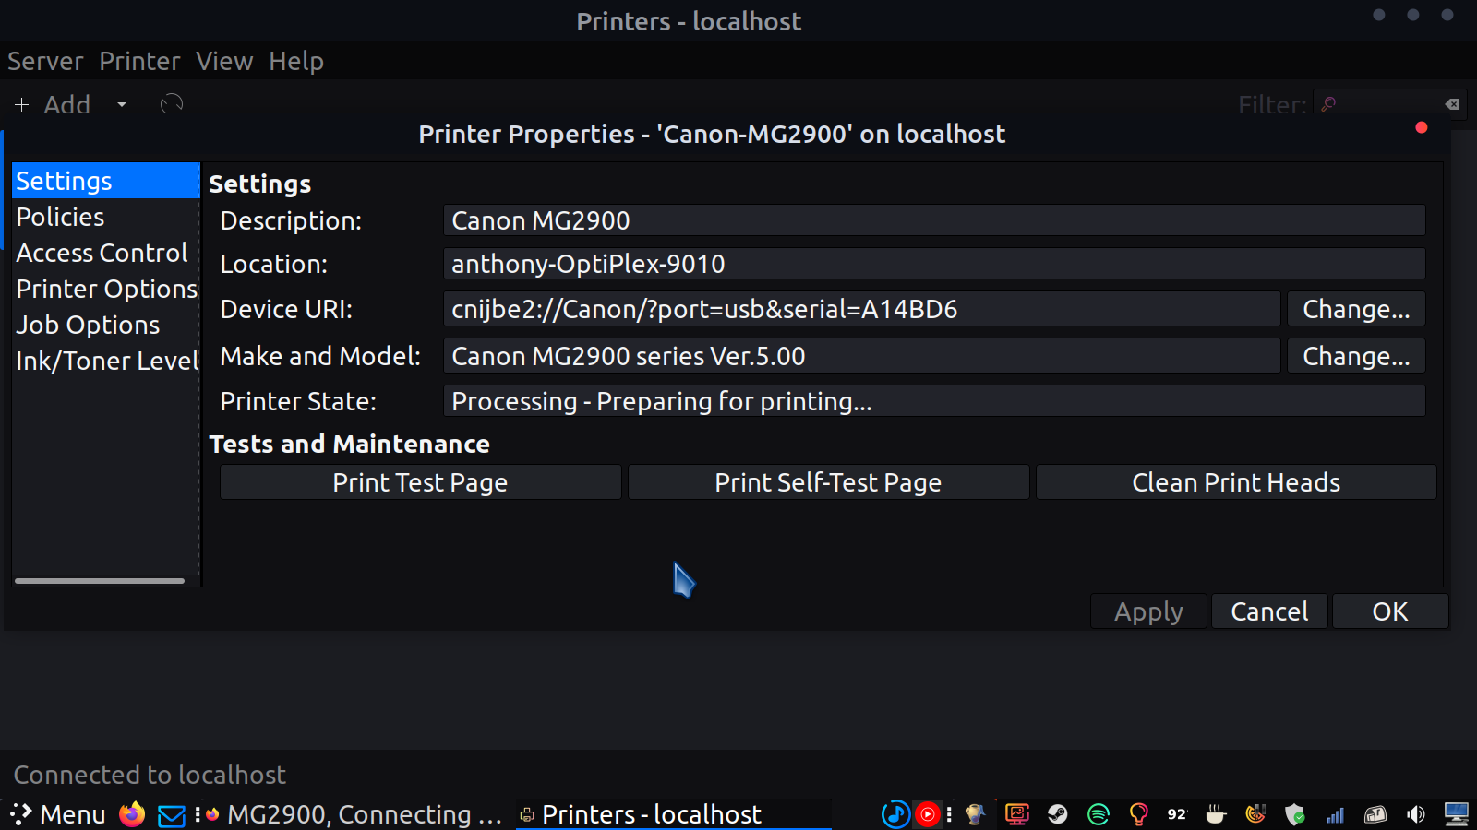Image resolution: width=1477 pixels, height=830 pixels.
Task: Switch to MG2900 Connecting Firefox window
Action: tap(354, 814)
